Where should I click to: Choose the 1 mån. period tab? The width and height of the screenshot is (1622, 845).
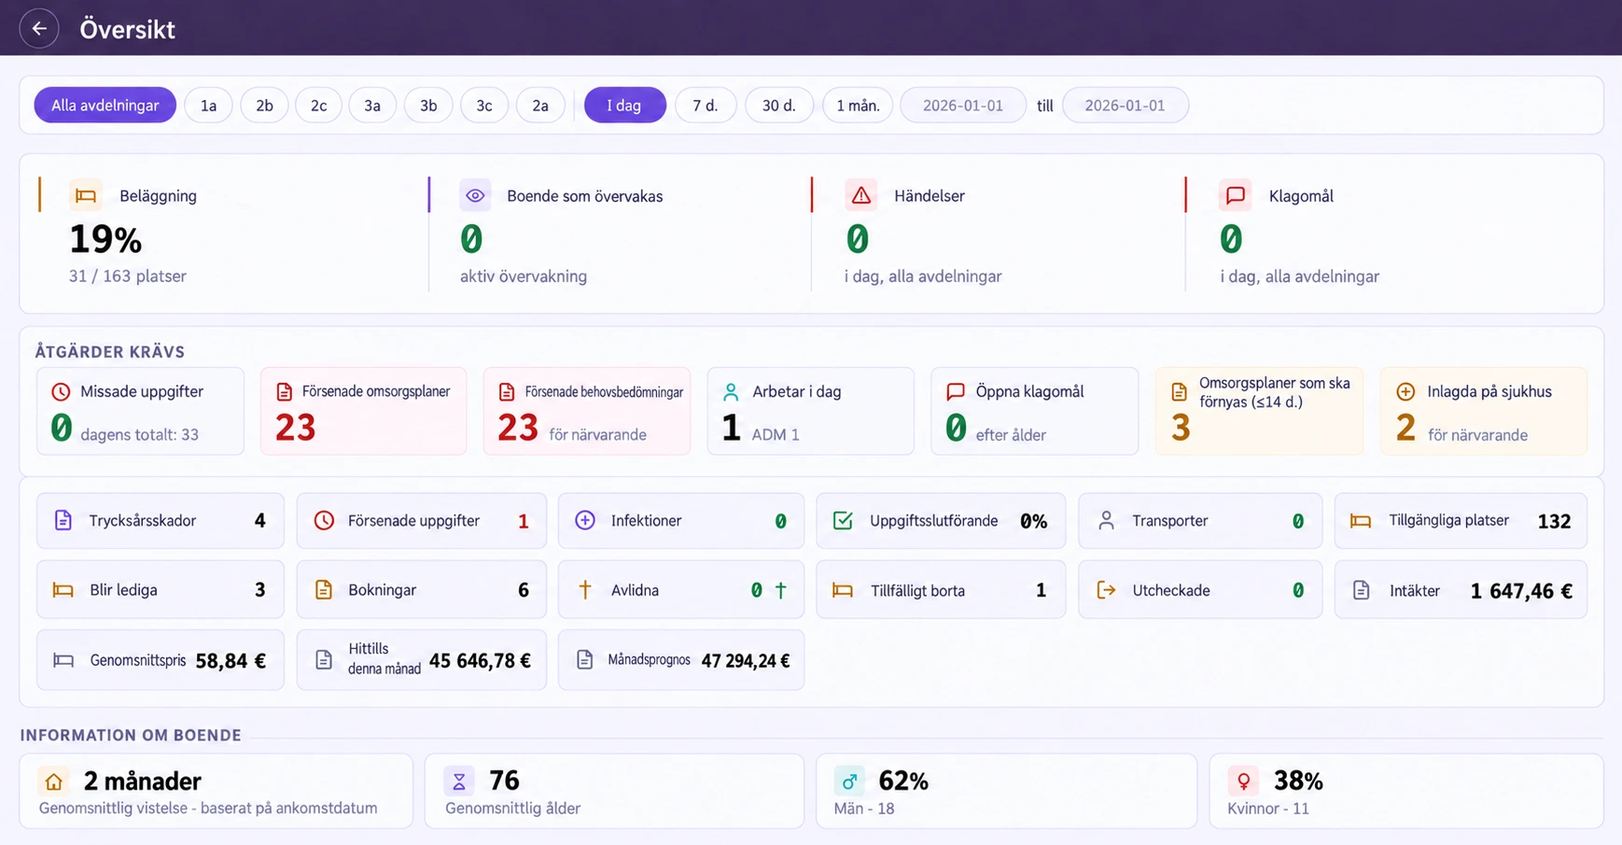(858, 106)
